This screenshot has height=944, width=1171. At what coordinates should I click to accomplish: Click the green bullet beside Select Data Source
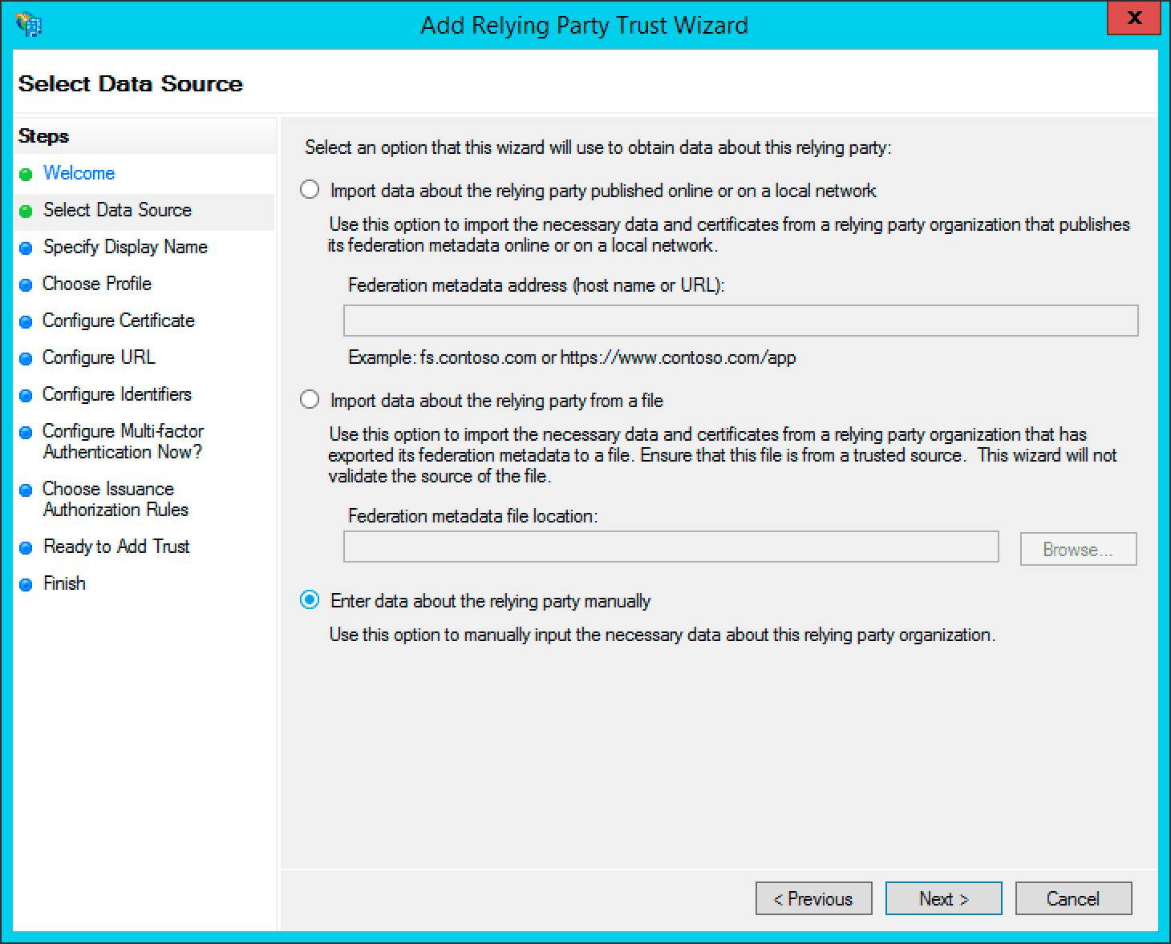pyautogui.click(x=26, y=211)
